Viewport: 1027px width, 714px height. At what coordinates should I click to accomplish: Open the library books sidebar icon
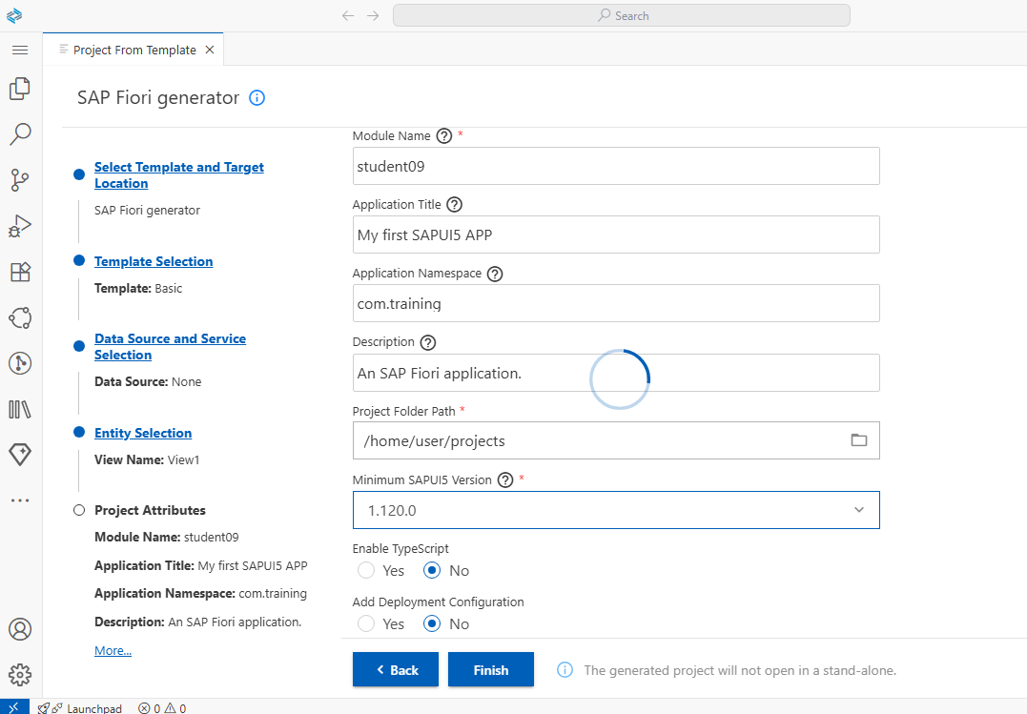click(x=20, y=409)
